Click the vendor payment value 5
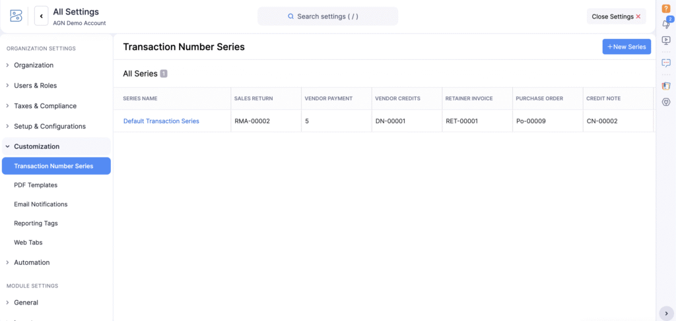676x321 pixels. tap(307, 121)
